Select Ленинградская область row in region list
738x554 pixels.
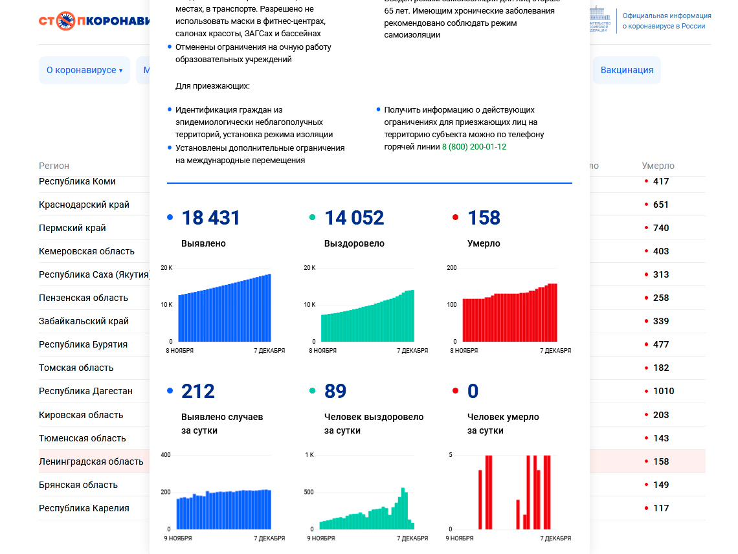[91, 461]
